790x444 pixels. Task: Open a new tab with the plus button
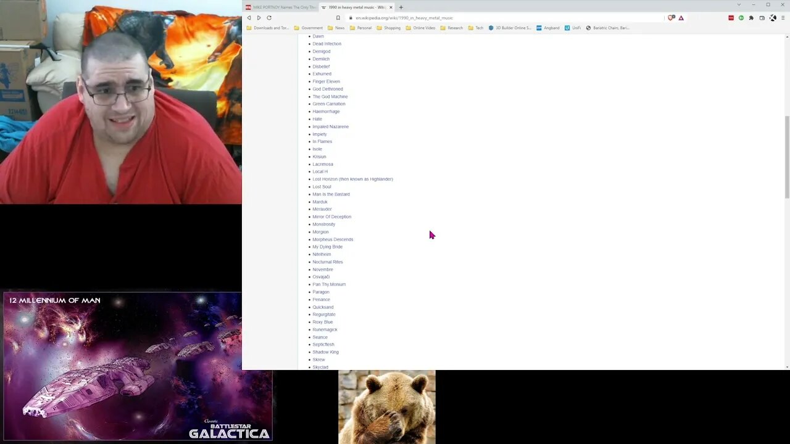401,7
